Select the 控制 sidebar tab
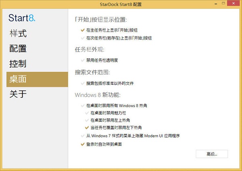The image size is (242, 171). [37, 64]
